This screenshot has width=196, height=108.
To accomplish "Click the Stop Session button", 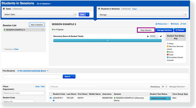I will (146, 30).
